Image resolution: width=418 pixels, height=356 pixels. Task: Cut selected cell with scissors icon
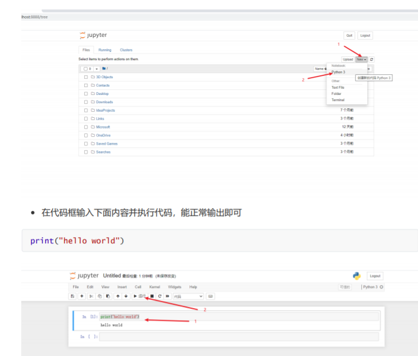point(91,296)
